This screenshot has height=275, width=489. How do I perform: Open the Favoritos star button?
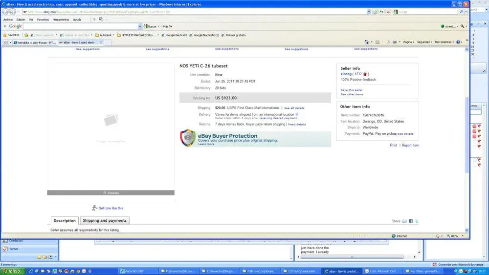pyautogui.click(x=11, y=35)
